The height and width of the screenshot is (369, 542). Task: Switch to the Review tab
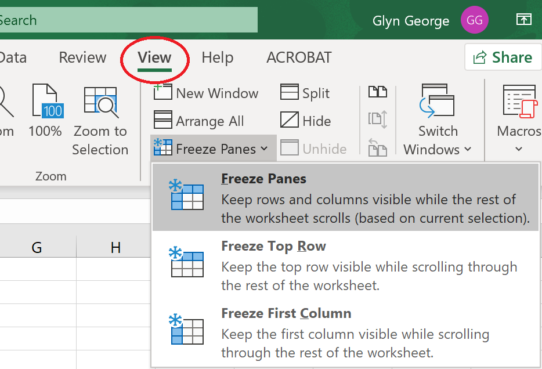point(82,57)
